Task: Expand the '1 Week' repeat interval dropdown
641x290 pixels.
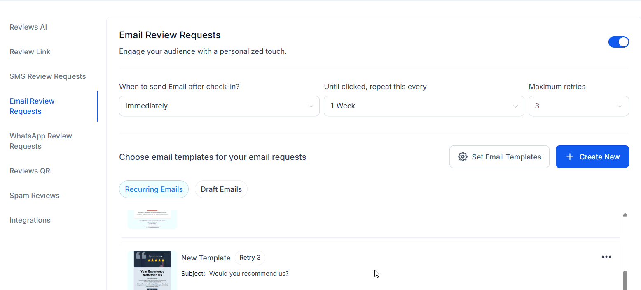Action: pyautogui.click(x=424, y=106)
